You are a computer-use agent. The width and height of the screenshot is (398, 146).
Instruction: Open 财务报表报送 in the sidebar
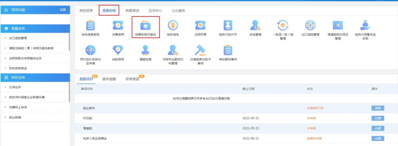[18, 68]
